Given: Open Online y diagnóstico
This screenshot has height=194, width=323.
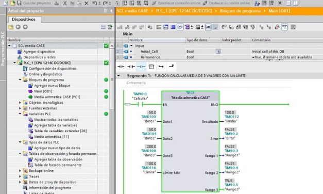Looking at the screenshot, I should [x=45, y=74].
